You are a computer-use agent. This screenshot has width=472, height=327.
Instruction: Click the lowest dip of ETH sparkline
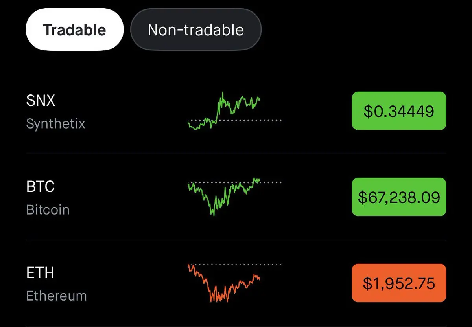point(212,301)
